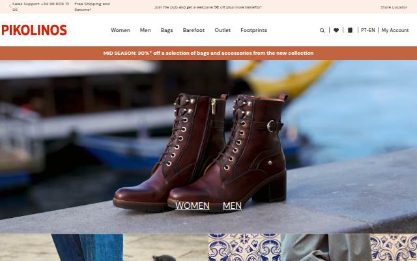Click the previous arrow in top announcement bar
This screenshot has width=417, height=261.
(10, 7)
